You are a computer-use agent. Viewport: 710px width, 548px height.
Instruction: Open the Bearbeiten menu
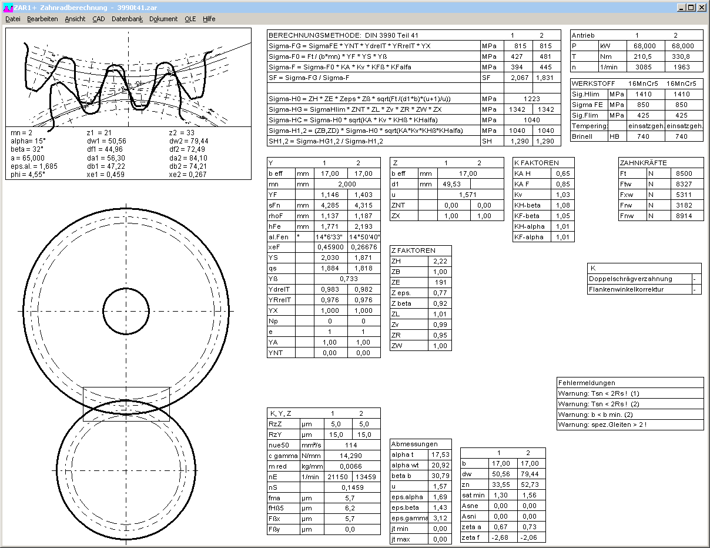click(42, 19)
